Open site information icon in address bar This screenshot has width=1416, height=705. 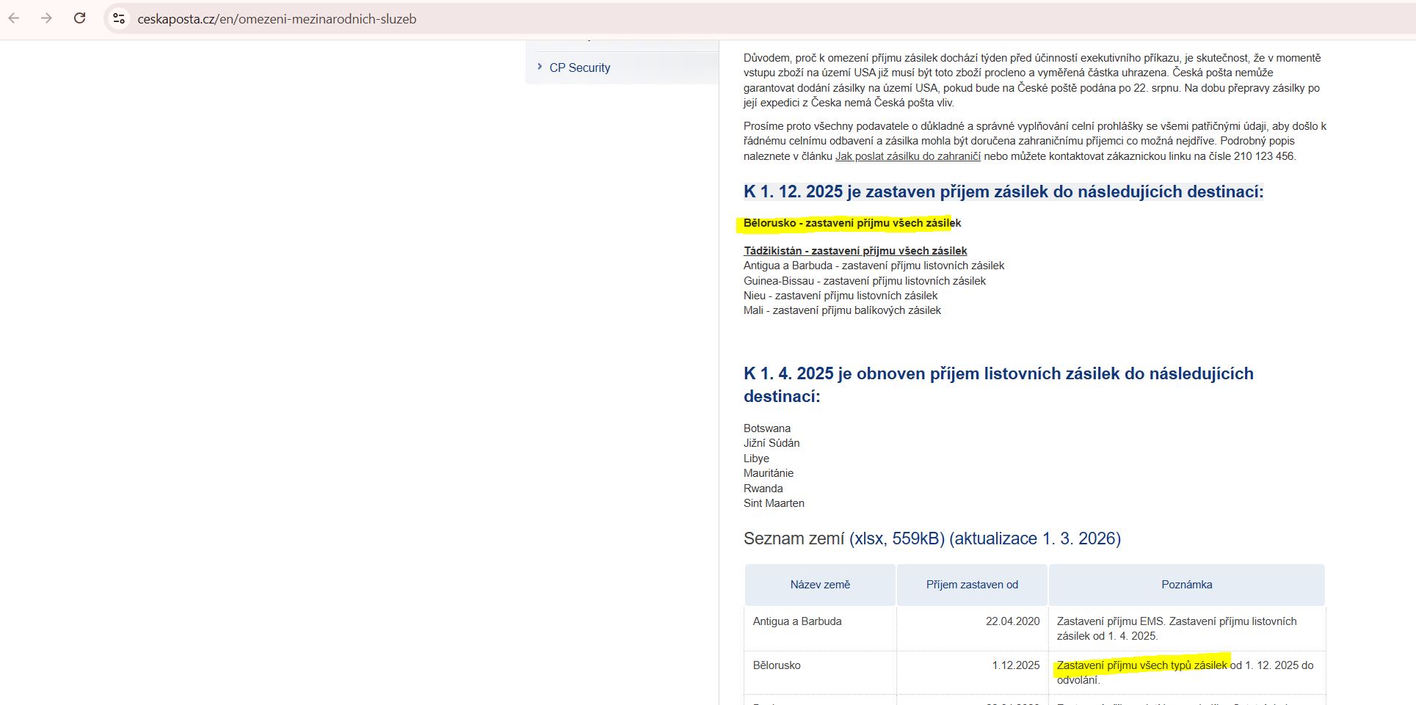[x=119, y=19]
